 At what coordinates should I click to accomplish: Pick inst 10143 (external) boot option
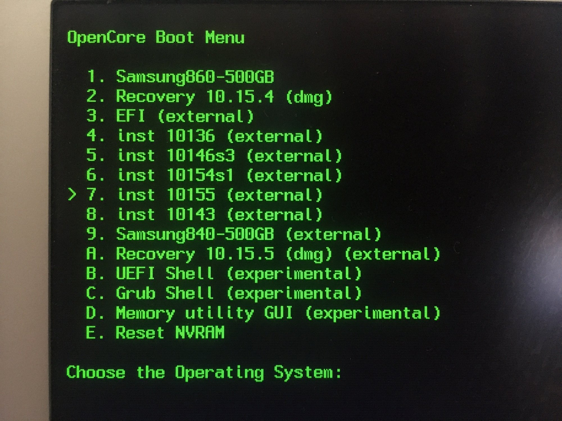pyautogui.click(x=205, y=214)
